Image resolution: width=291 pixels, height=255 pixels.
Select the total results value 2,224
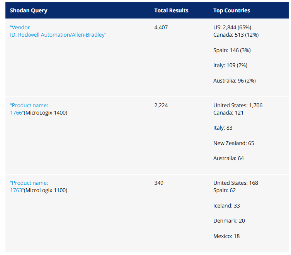(161, 105)
